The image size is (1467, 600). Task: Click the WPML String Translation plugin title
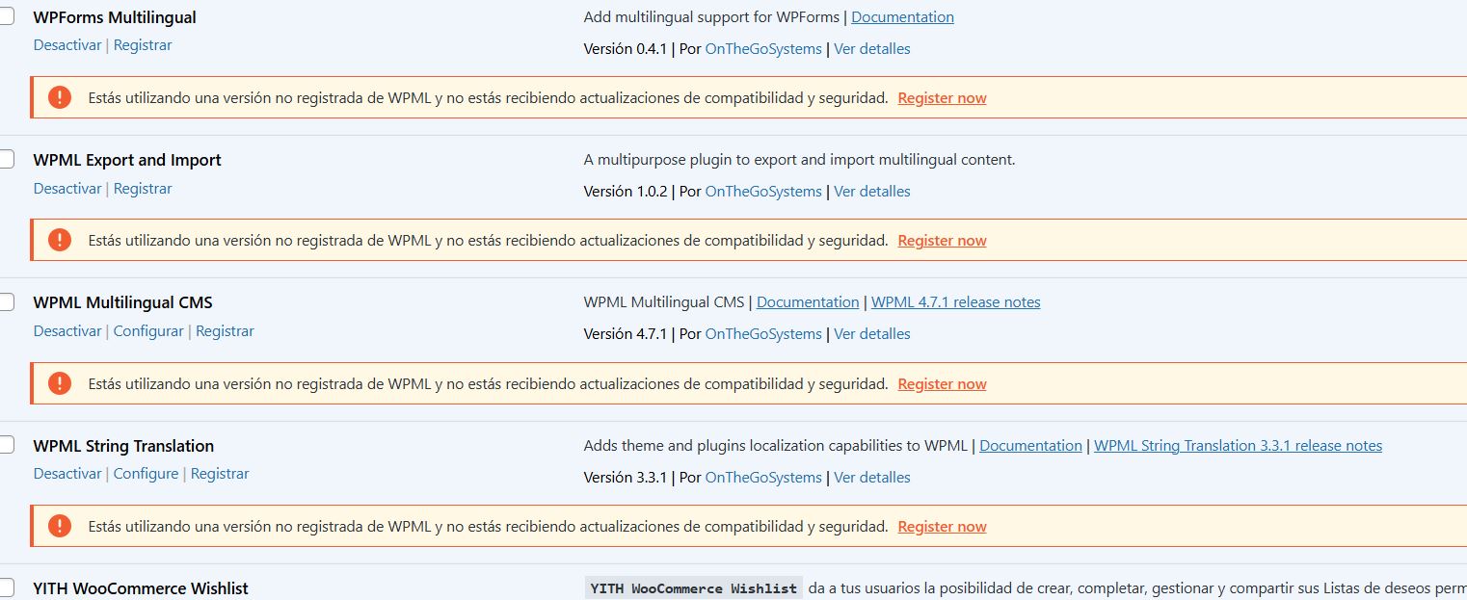pos(123,446)
